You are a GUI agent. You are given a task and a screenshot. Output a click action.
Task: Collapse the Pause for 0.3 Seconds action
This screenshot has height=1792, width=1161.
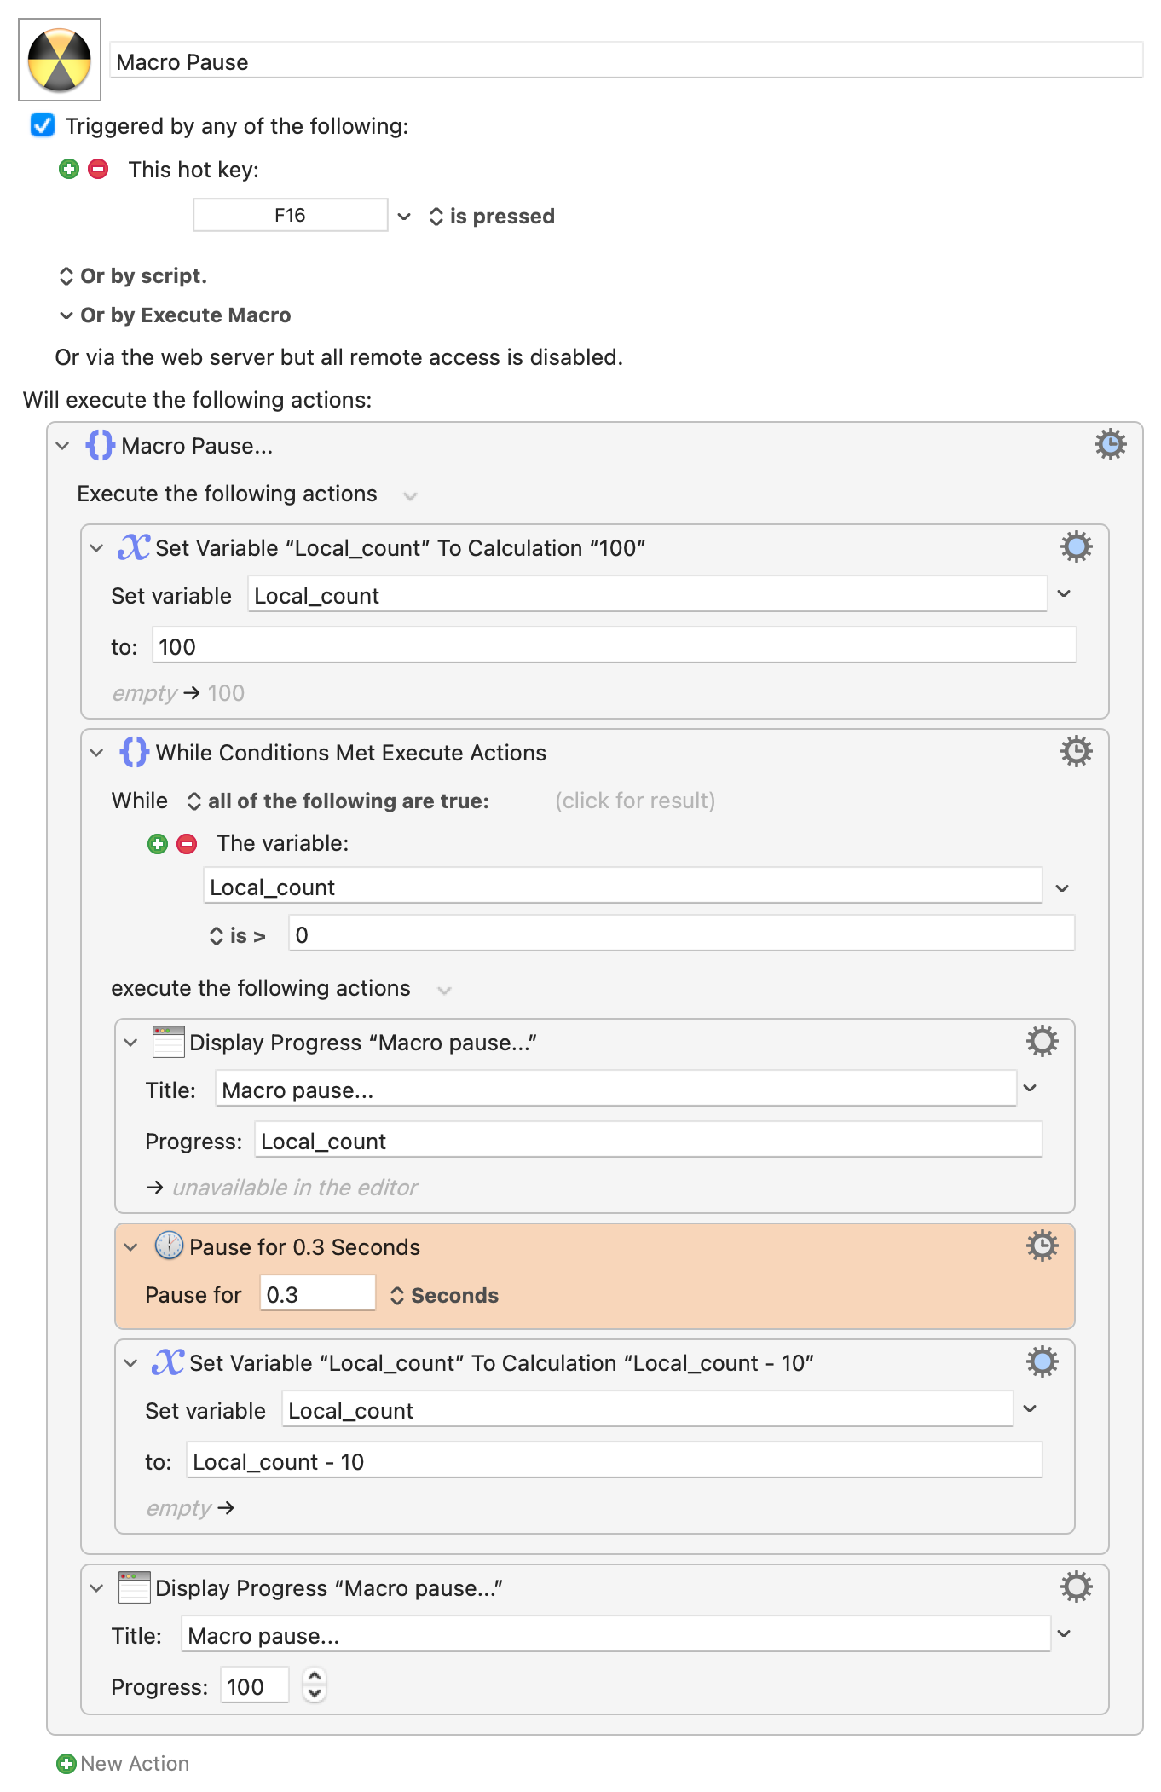130,1247
